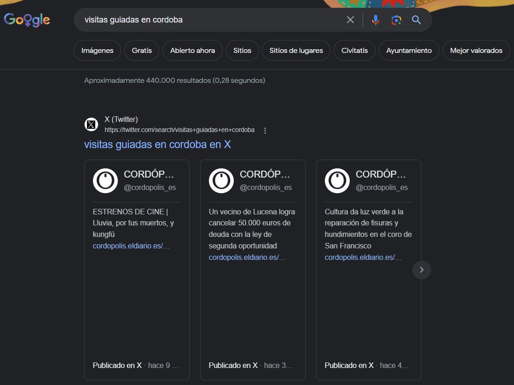Filter results with the Gratis chip
Screen dimensions: 514x385
[x=141, y=50]
